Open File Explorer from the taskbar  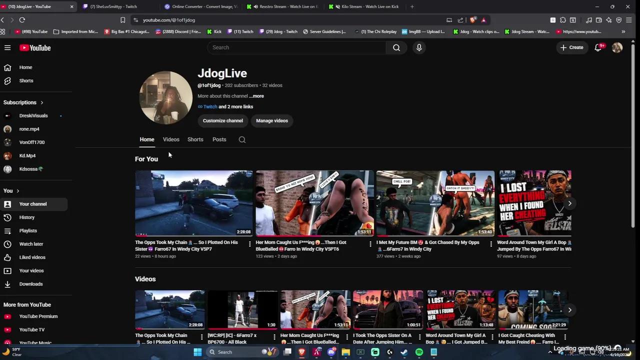tap(345, 352)
